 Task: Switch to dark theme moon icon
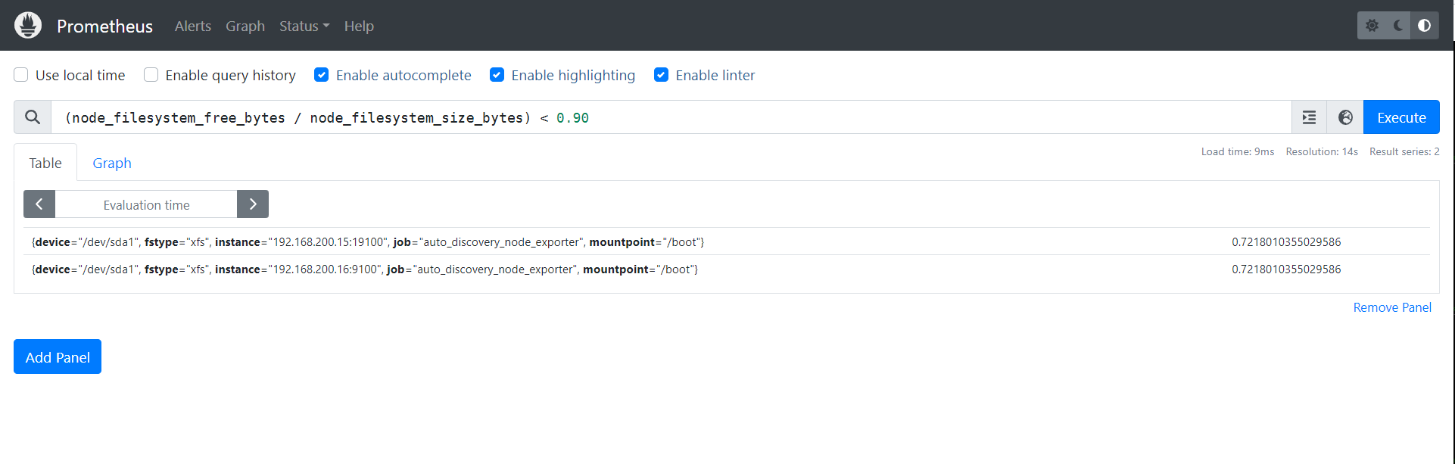pos(1398,26)
